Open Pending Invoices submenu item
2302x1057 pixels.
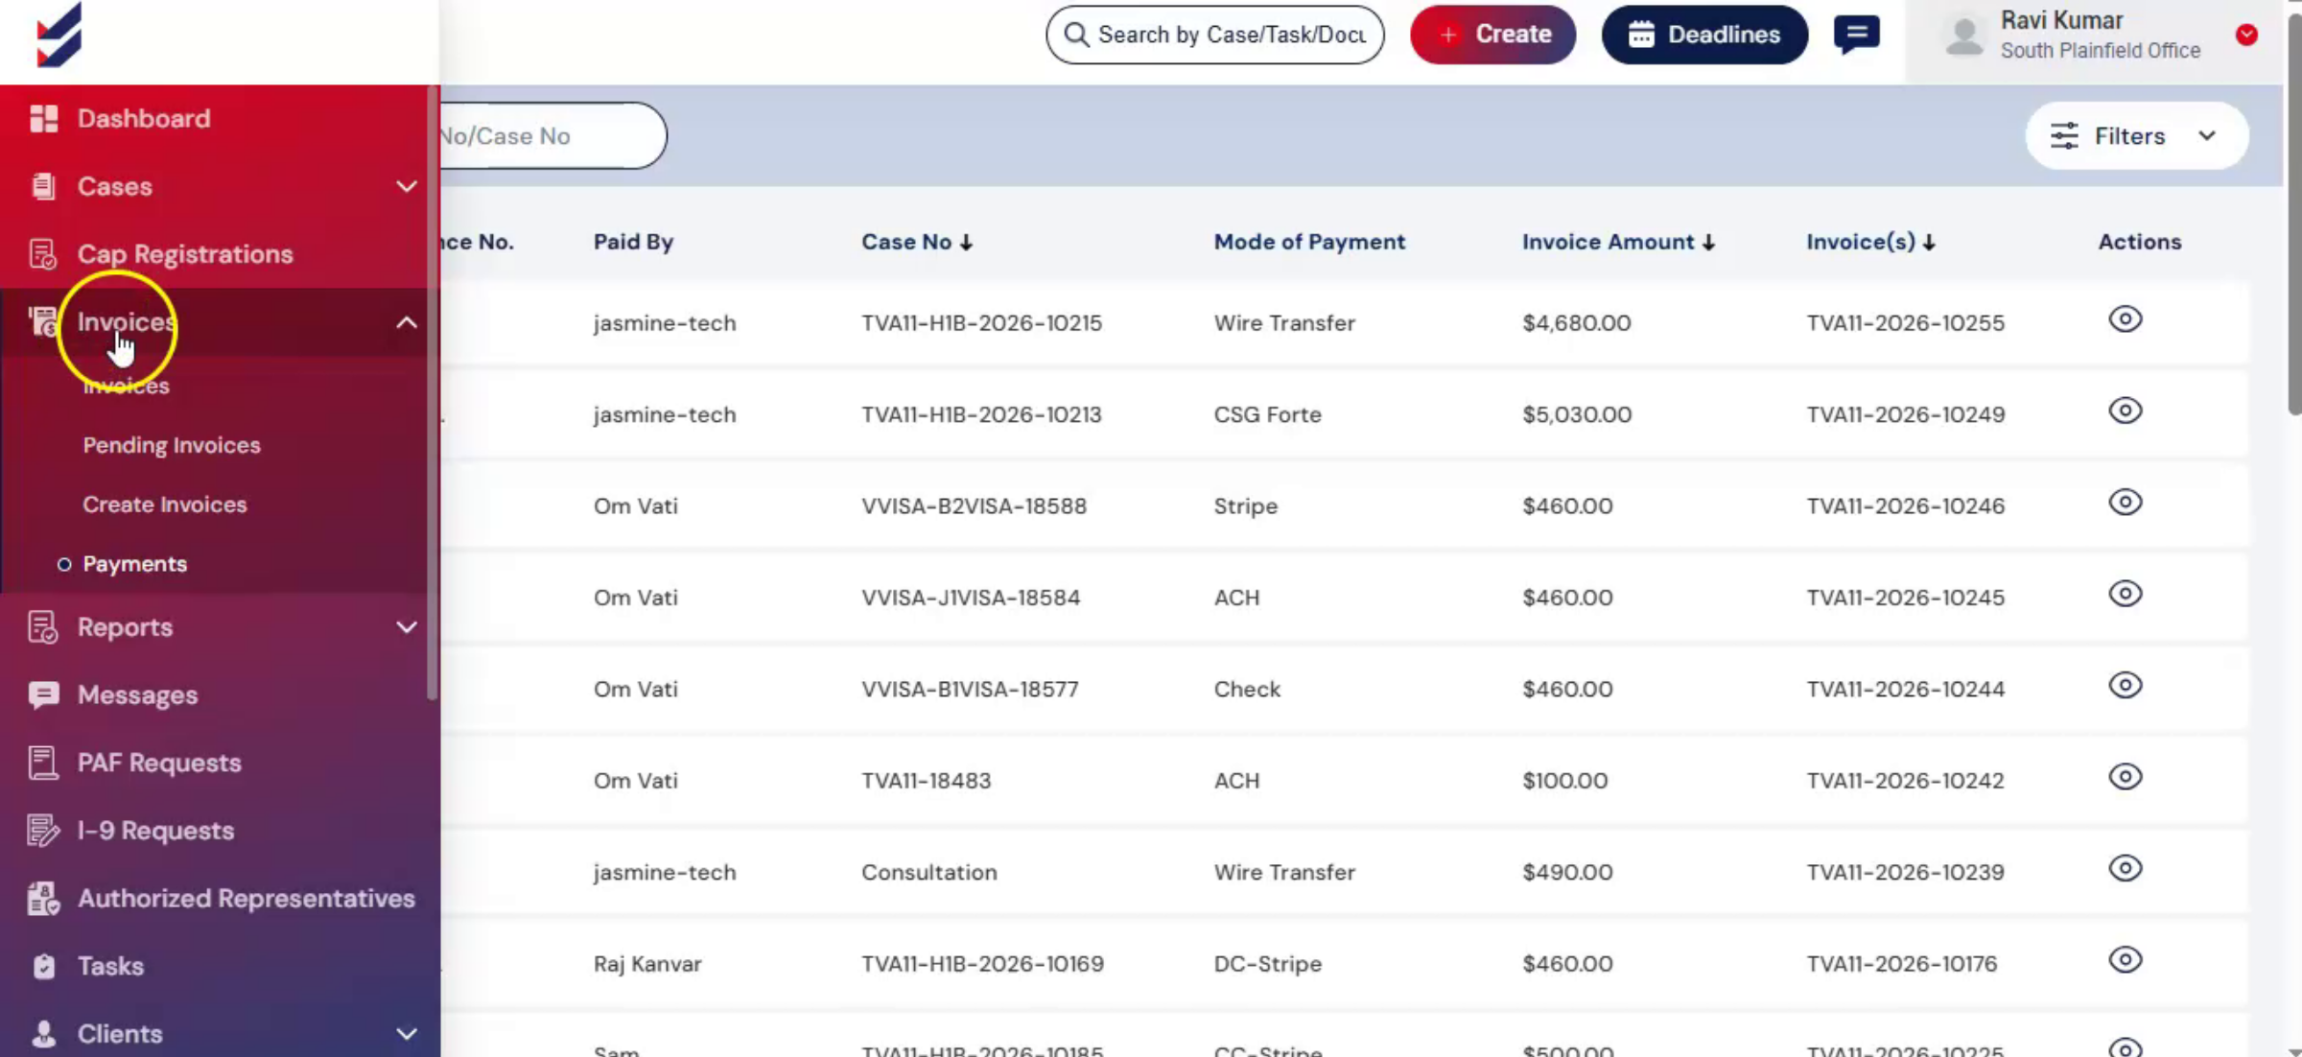pyautogui.click(x=172, y=445)
